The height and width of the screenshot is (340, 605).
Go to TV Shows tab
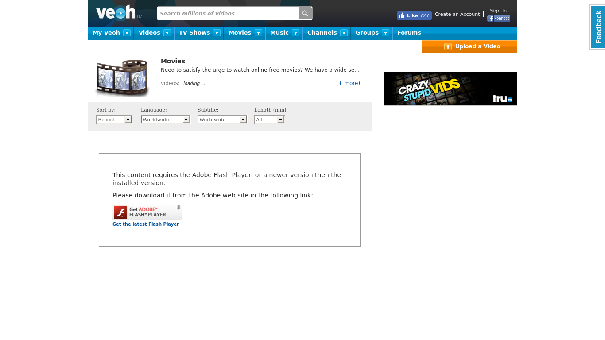click(x=194, y=33)
